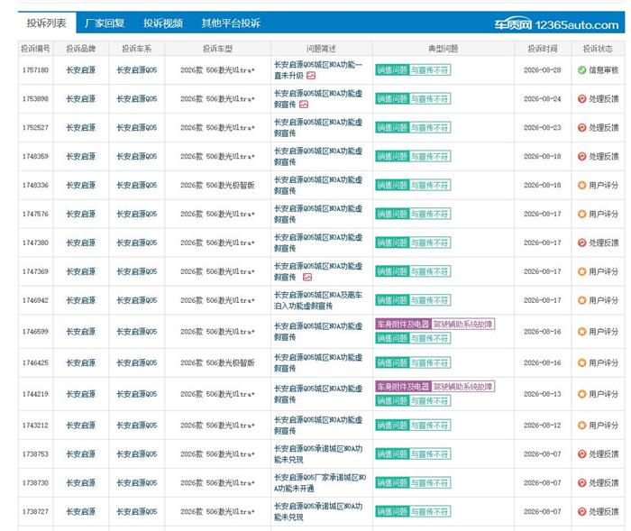Open complaint number 1746942 link

35,300
